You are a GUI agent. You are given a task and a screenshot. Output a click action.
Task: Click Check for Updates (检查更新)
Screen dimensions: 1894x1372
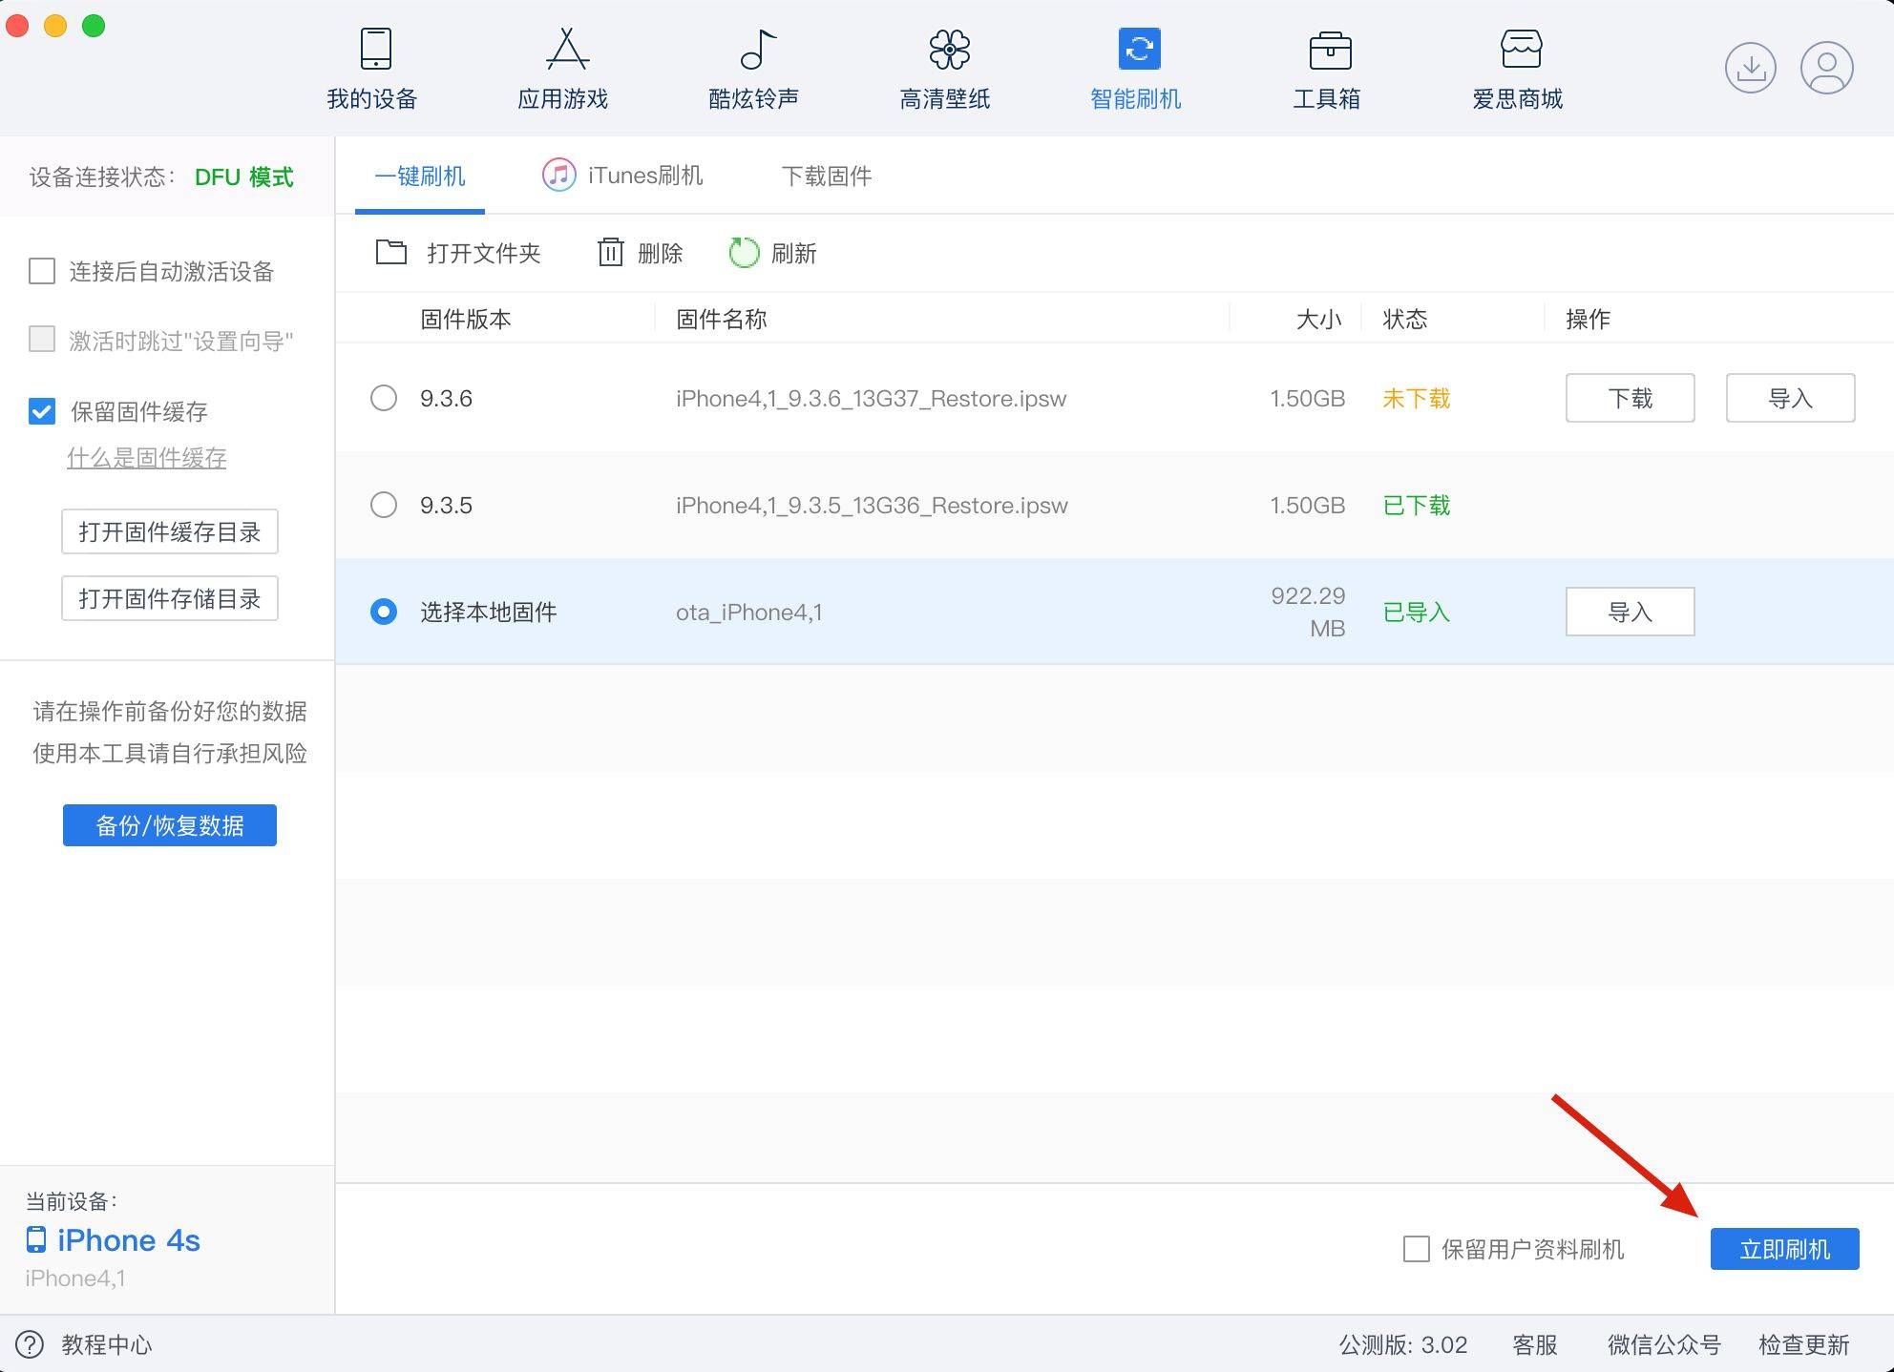point(1804,1344)
